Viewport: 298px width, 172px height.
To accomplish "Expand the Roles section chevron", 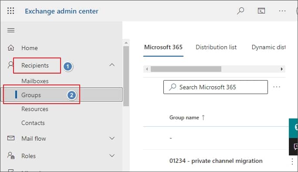I will click(x=112, y=155).
